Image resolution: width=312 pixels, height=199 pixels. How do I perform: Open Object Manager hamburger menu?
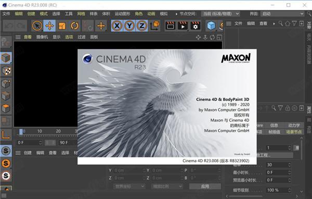coord(229,24)
